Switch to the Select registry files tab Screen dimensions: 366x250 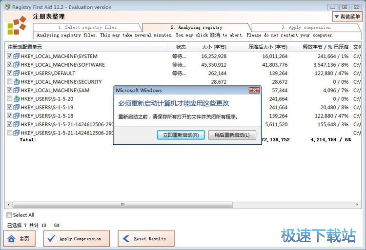pos(87,27)
